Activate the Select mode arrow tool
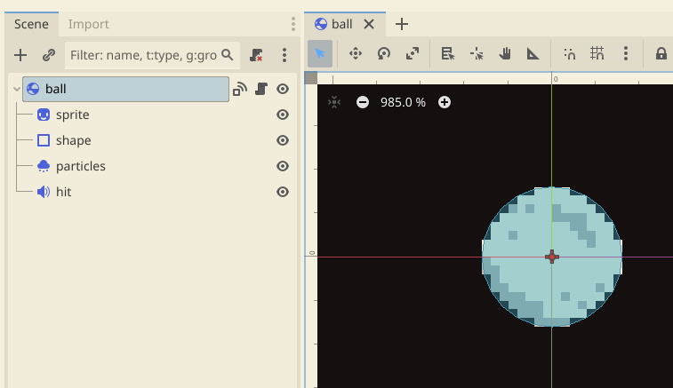 (320, 53)
